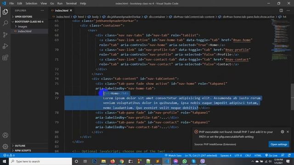The width and height of the screenshot is (294, 165).
Task: Click CRLF end of line status
Action: pos(248,155)
